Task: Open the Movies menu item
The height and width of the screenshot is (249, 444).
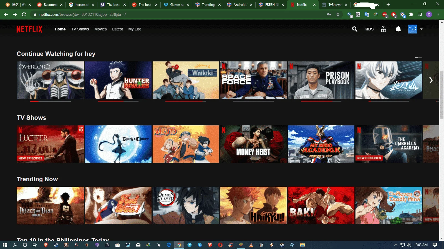Action: pos(100,29)
